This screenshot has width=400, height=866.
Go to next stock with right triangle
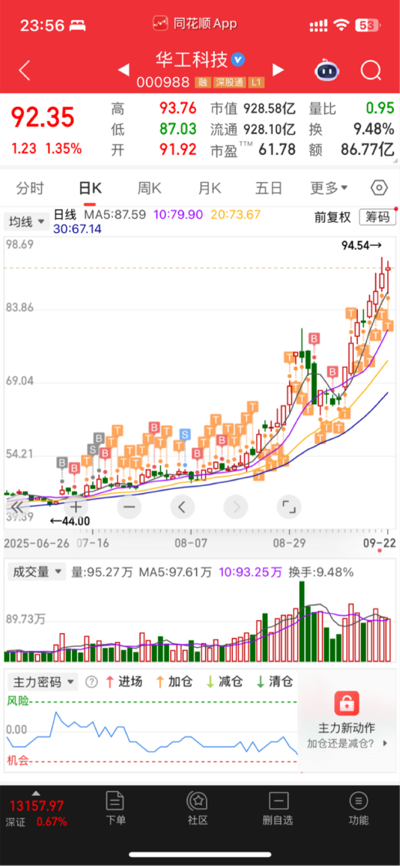(x=278, y=70)
